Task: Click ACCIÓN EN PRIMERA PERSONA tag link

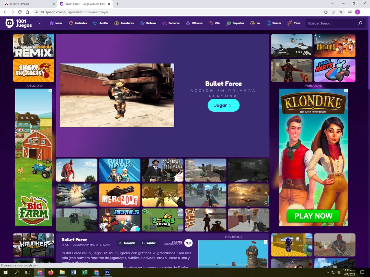Action: click(x=92, y=245)
